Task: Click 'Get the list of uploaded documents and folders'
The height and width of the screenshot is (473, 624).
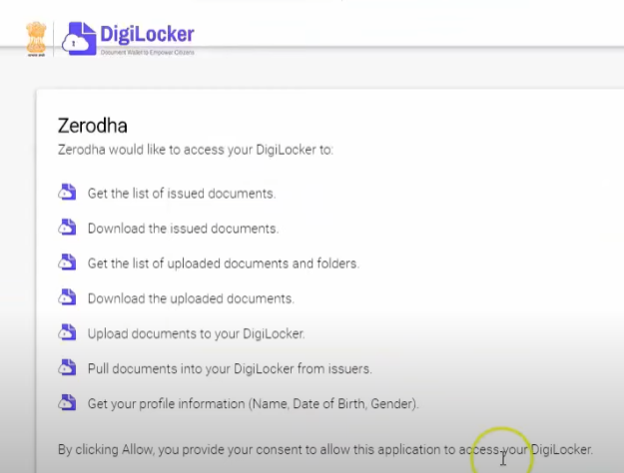Action: click(223, 263)
